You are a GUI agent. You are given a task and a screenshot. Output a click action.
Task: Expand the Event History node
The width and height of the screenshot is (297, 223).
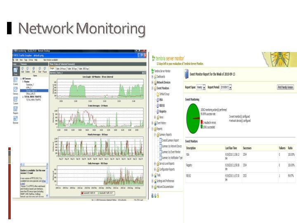click(152, 123)
